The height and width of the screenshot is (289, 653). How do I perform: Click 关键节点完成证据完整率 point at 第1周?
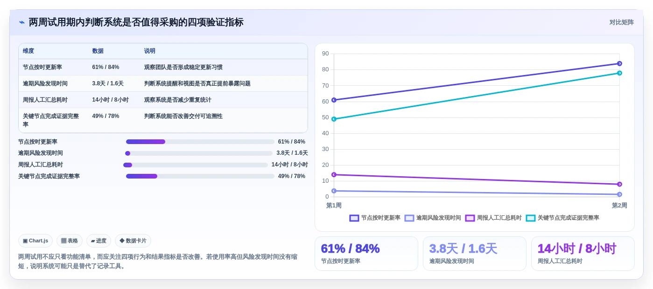click(x=334, y=119)
